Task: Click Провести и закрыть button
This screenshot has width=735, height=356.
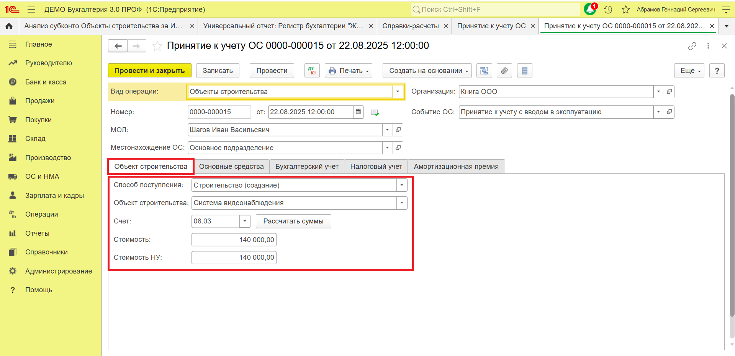Action: pos(150,71)
